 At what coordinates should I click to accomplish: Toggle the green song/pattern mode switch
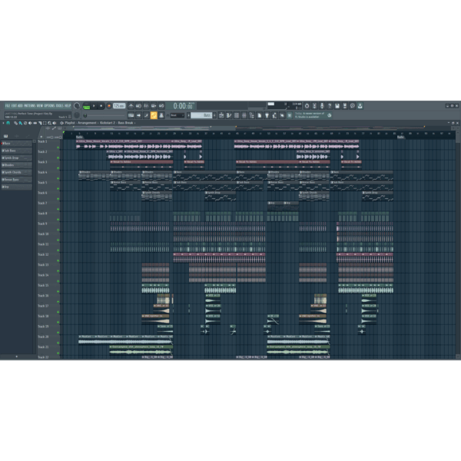click(x=86, y=106)
